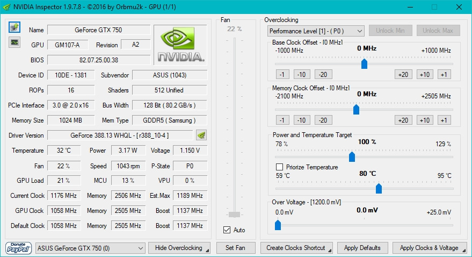Click +10 under Base Clock Offset
Image resolution: width=472 pixels, height=257 pixels.
click(425, 74)
